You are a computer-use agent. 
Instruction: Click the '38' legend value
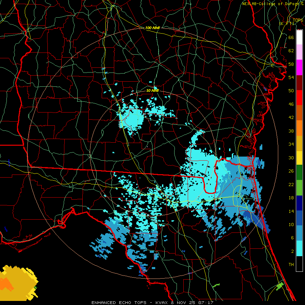point(291,131)
